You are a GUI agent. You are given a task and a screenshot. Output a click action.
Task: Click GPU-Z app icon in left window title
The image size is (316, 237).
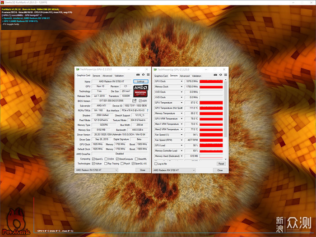pos(78,69)
